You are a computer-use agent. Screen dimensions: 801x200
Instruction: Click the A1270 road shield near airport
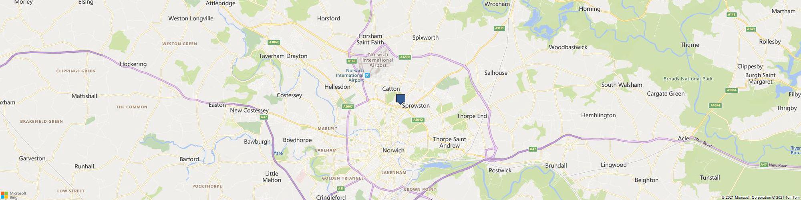coord(405,57)
